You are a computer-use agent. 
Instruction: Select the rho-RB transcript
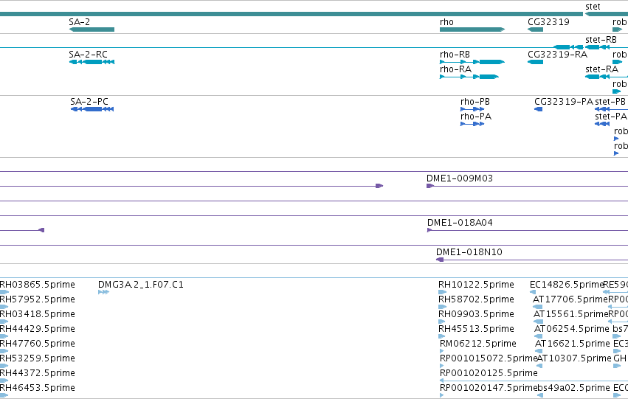pyautogui.click(x=472, y=62)
